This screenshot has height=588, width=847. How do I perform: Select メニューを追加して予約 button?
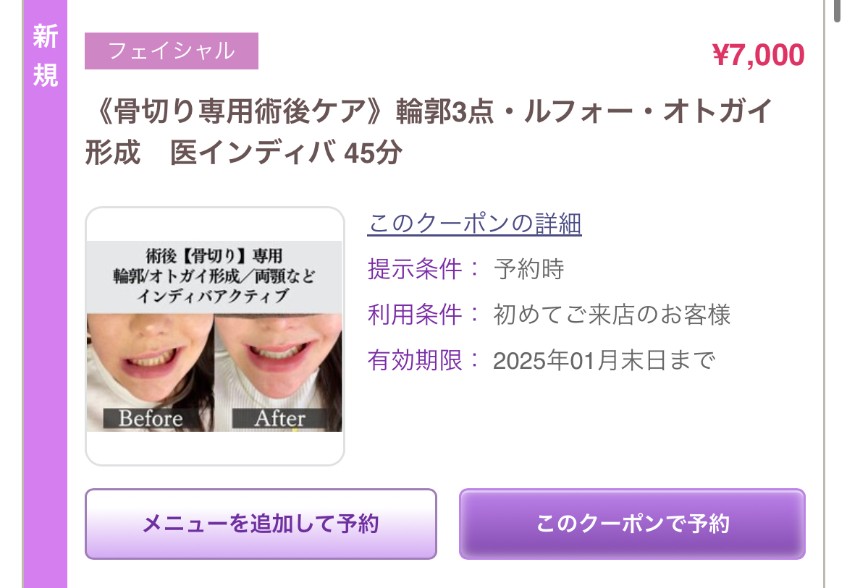click(261, 524)
